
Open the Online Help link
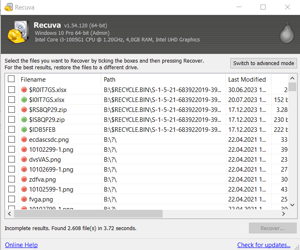pos(21,245)
